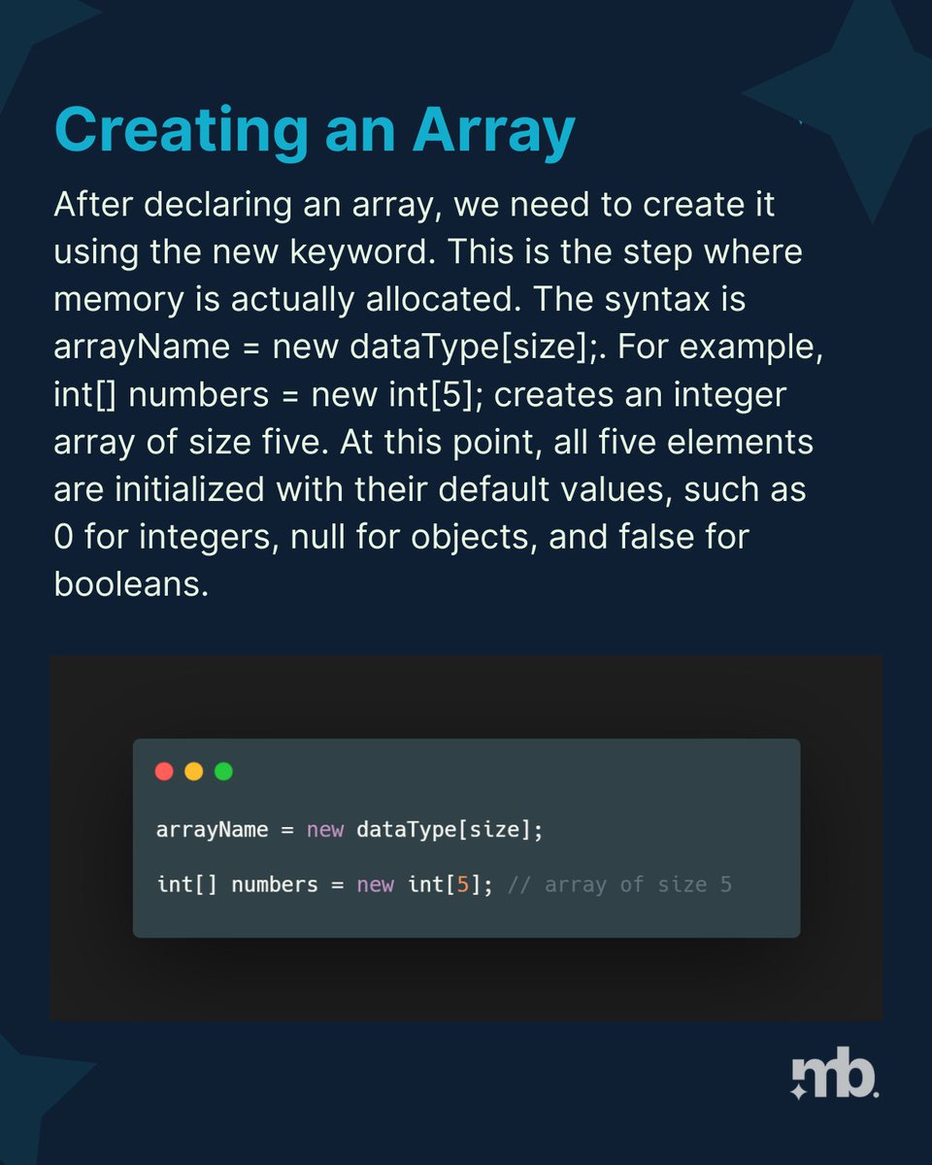Click the line "memory is actually allocated. The syntax is"

click(400, 299)
